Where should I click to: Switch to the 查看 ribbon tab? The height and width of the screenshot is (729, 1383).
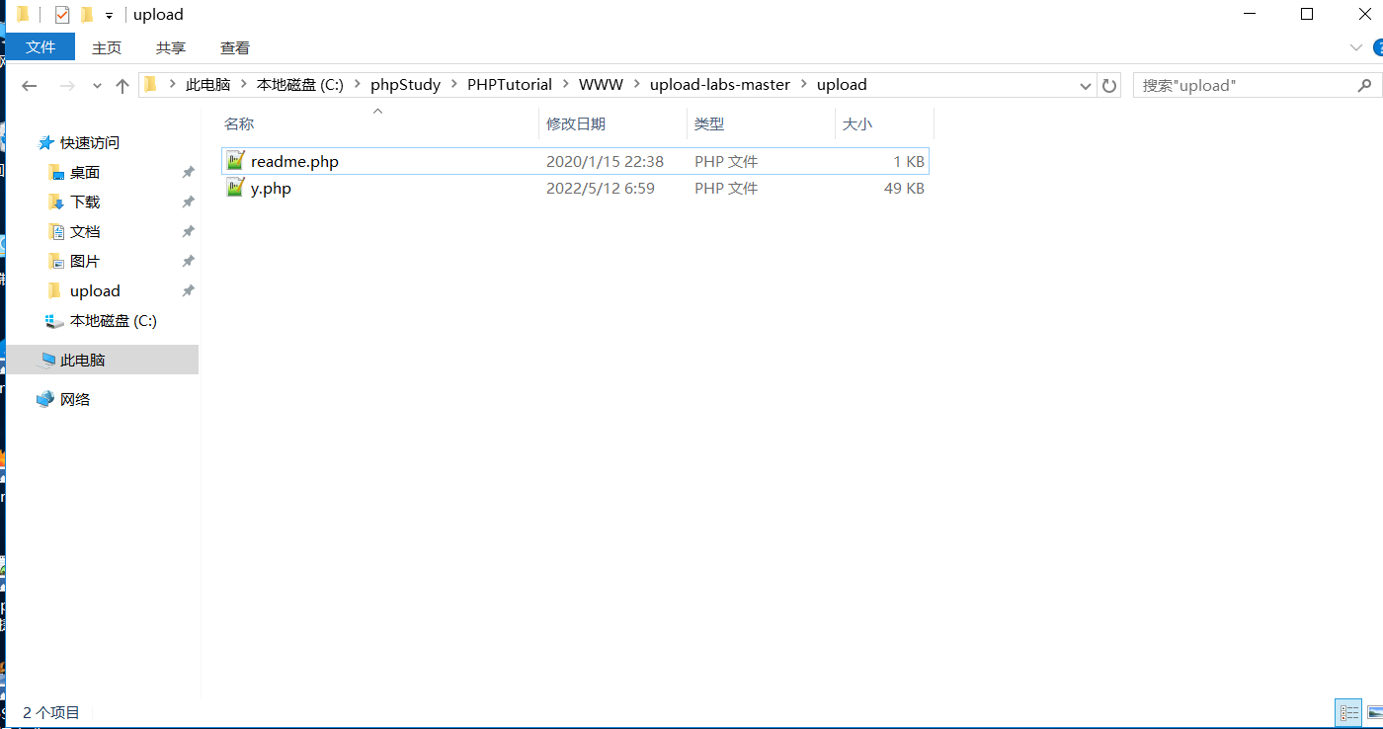click(234, 46)
